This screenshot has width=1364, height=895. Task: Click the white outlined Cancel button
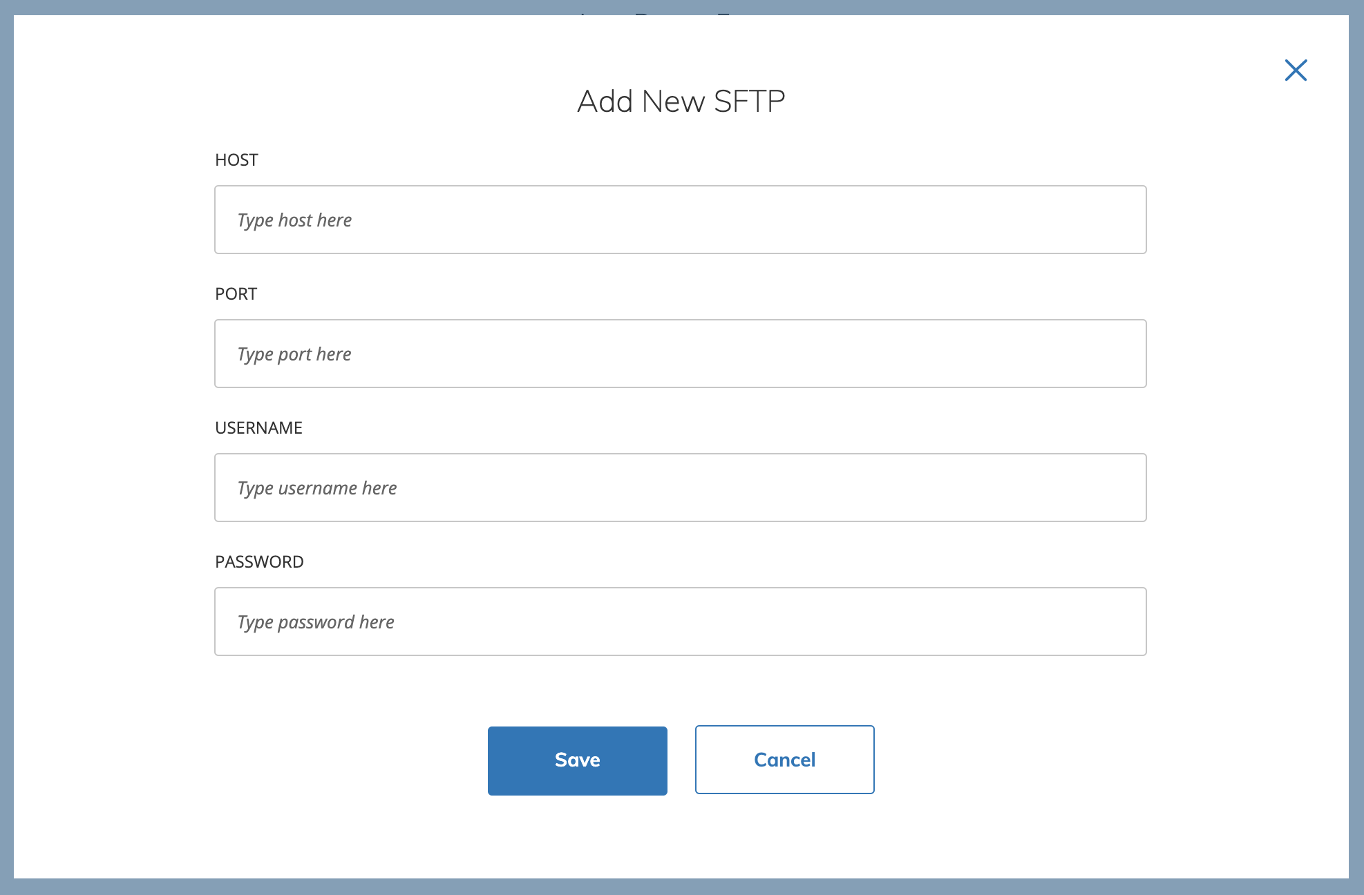pos(784,760)
